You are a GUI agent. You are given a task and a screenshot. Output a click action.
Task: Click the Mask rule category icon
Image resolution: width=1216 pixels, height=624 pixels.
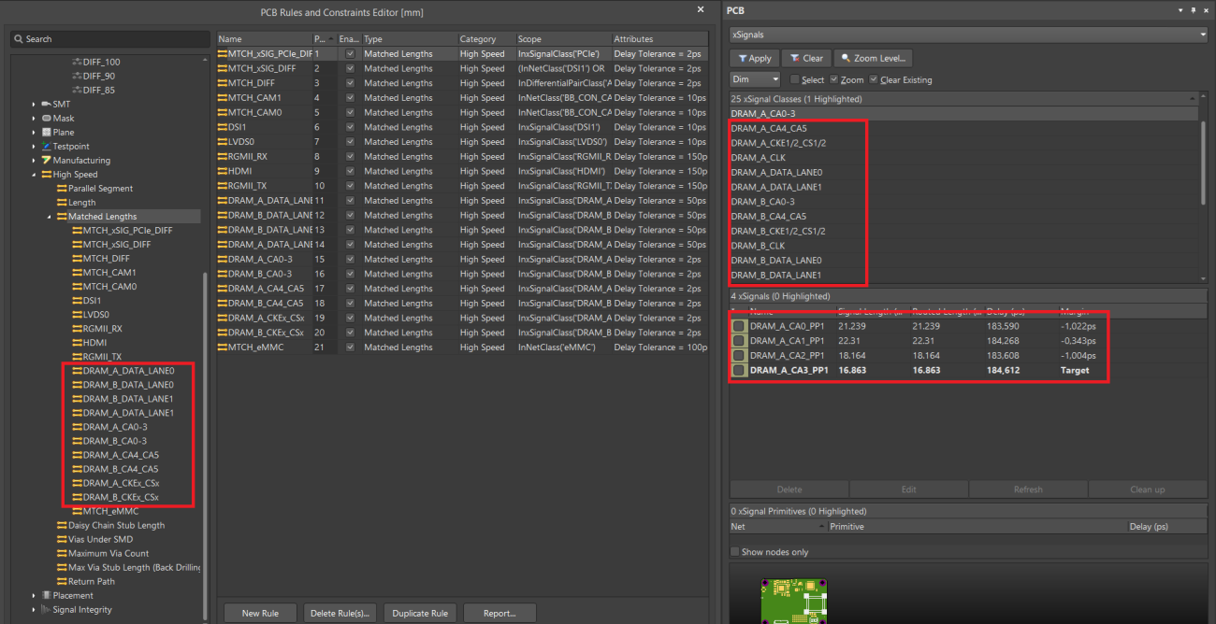pos(46,119)
